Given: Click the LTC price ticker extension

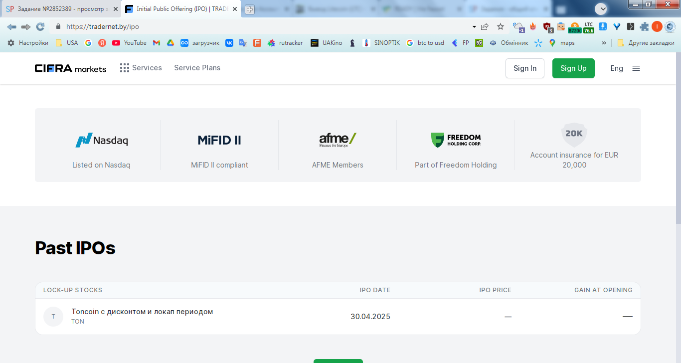Looking at the screenshot, I should pos(589,27).
